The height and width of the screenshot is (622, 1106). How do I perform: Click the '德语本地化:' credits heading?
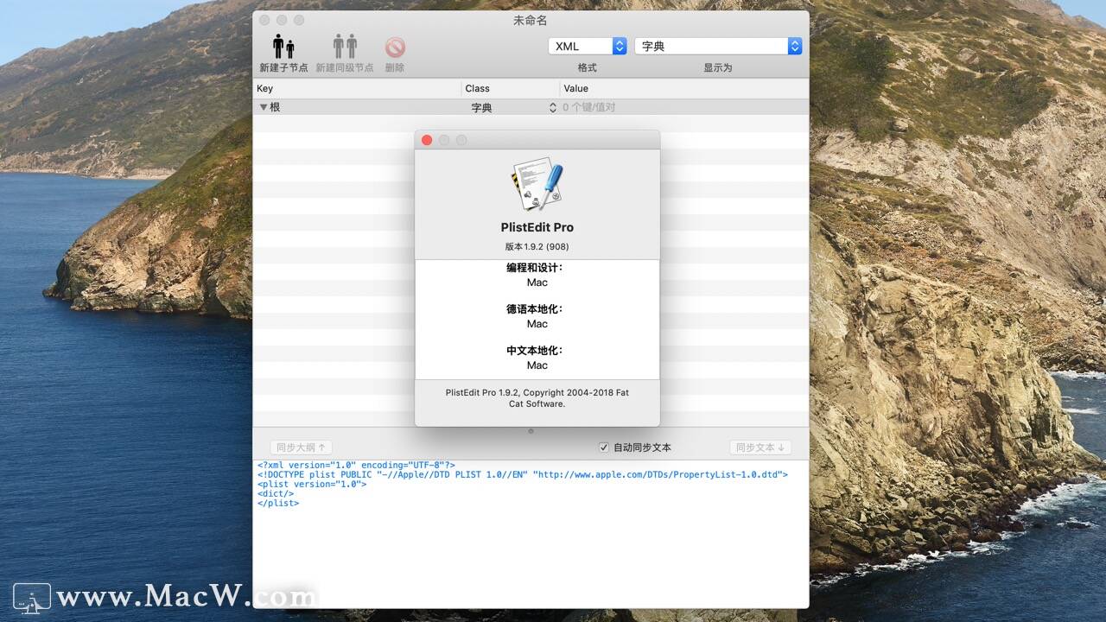535,309
